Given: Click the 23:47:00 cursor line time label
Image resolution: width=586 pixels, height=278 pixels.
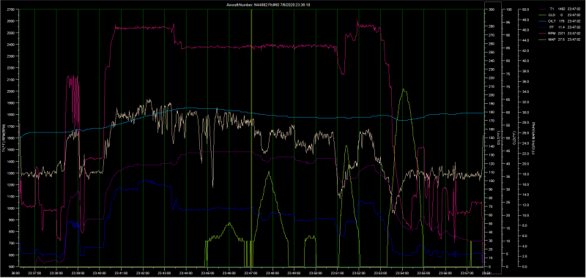Looking at the screenshot, I should pyautogui.click(x=251, y=273).
